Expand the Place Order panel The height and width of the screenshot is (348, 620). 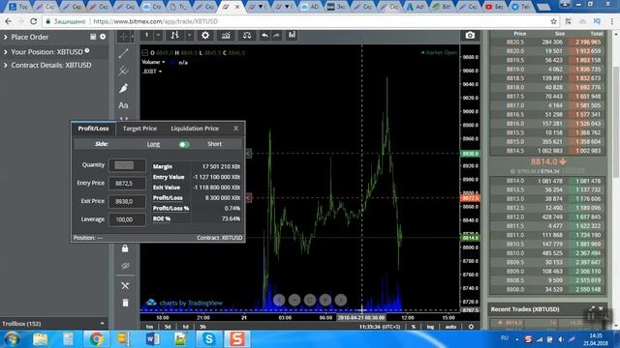pos(30,37)
